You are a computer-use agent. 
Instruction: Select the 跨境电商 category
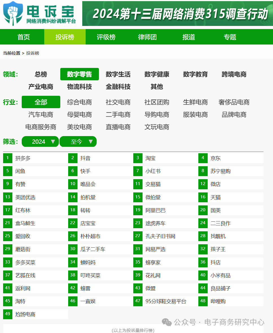click(234, 74)
